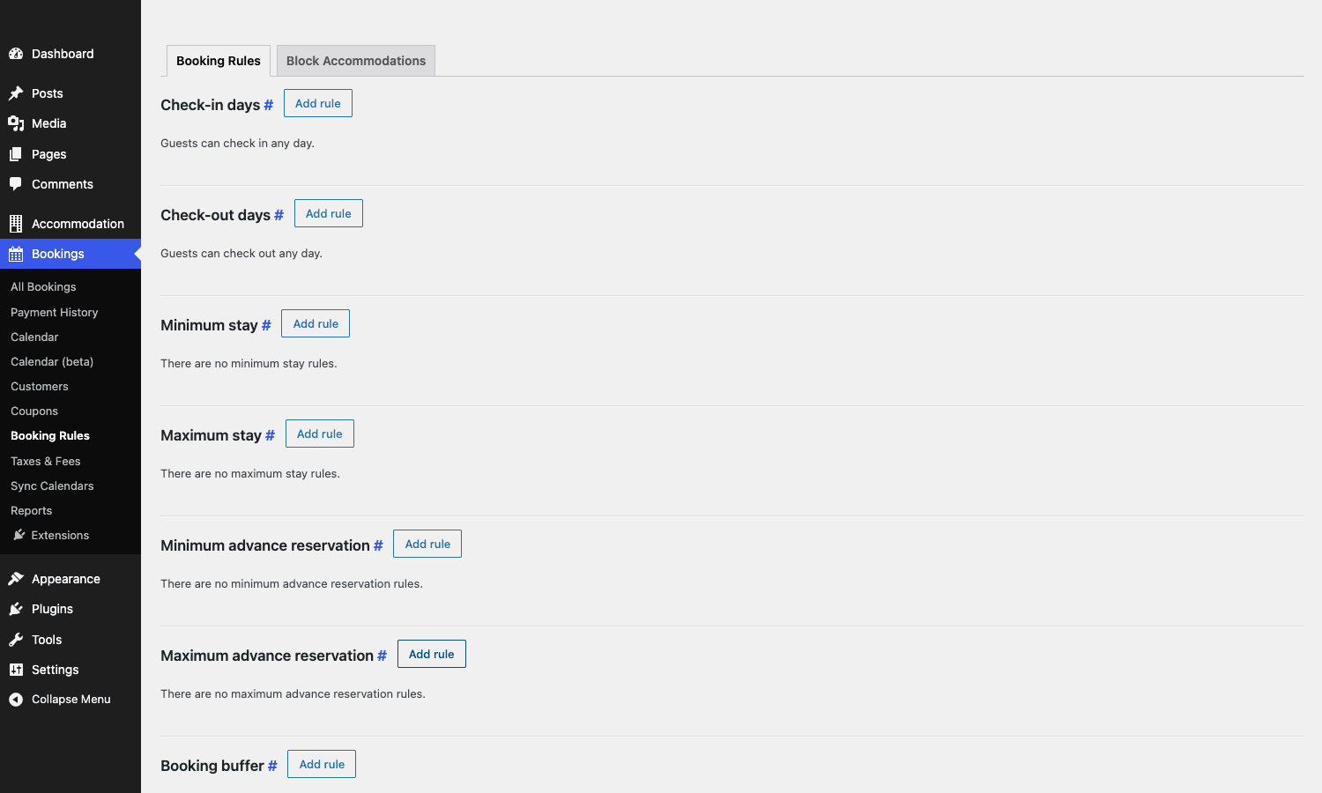Image resolution: width=1322 pixels, height=793 pixels.
Task: Click the Pages document icon
Action: [16, 154]
